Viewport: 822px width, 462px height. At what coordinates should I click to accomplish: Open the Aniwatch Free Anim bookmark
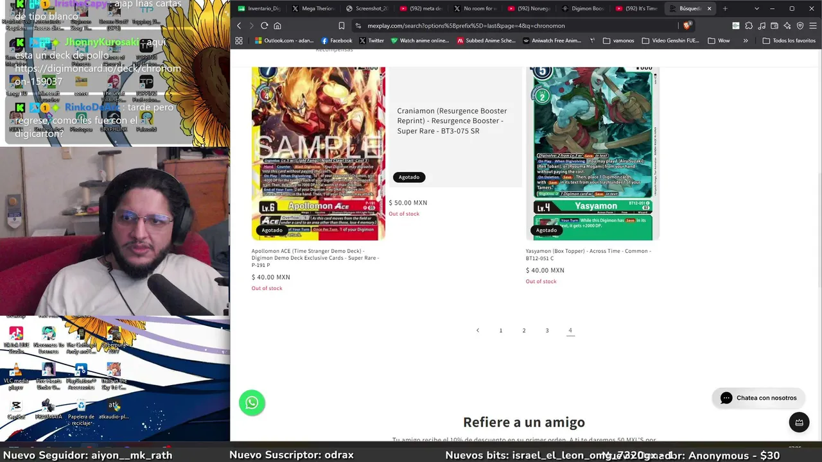click(x=552, y=40)
